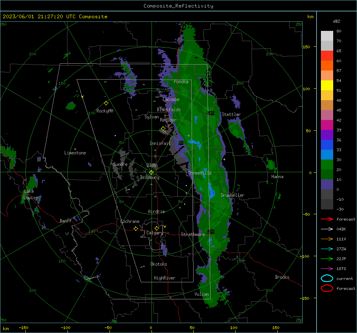Screen dimensions: 357x333
Task: Click the RockyMH label
Action: click(105, 111)
